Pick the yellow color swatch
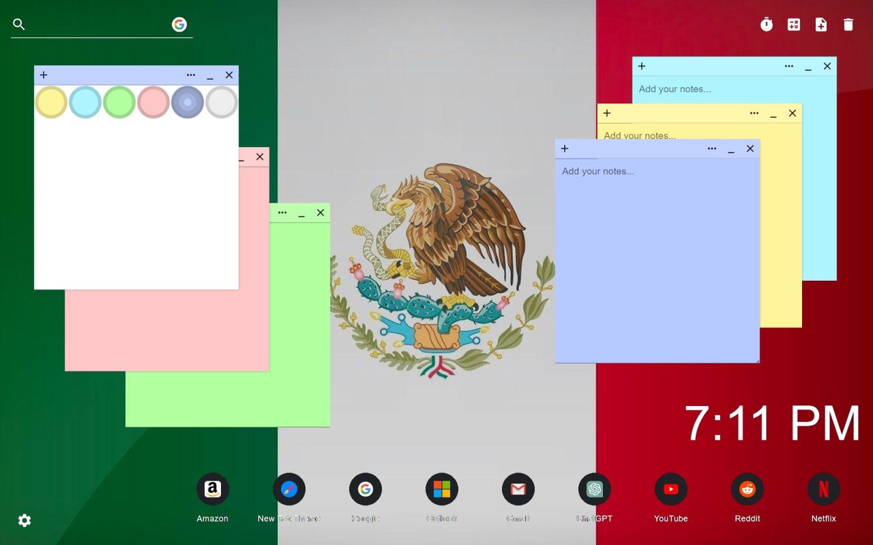873x545 pixels. 51,102
